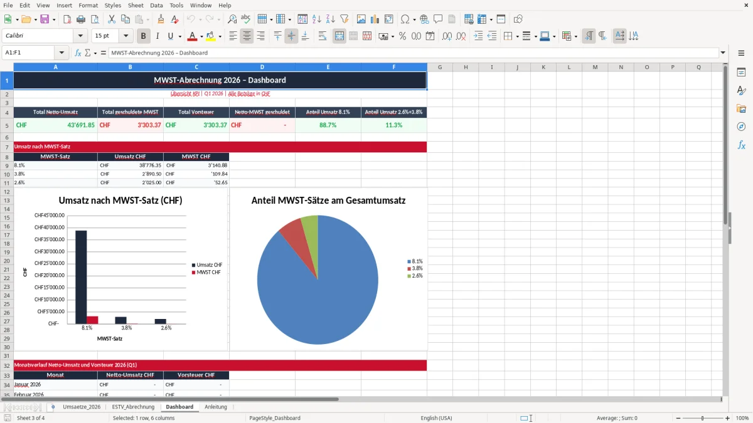Open Find & Replace
The width and height of the screenshot is (753, 423).
tap(232, 19)
